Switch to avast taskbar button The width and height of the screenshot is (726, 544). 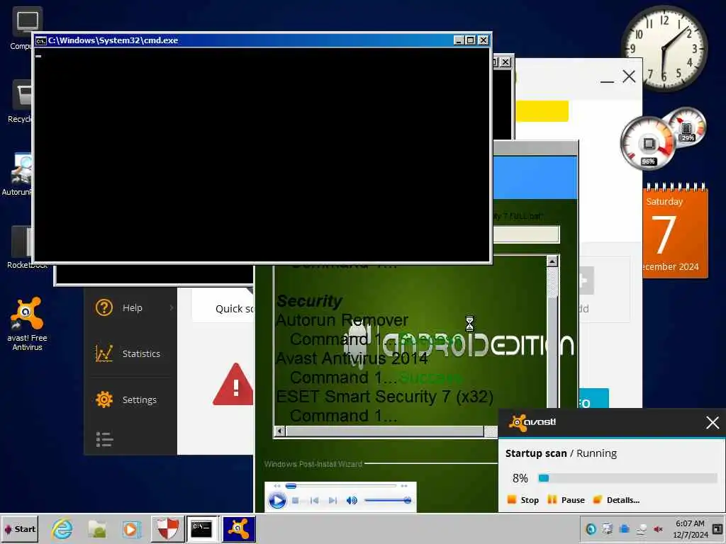point(239,529)
